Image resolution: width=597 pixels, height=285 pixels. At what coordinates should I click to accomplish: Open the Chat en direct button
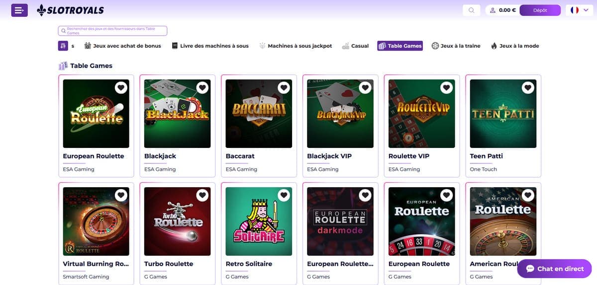pos(554,269)
